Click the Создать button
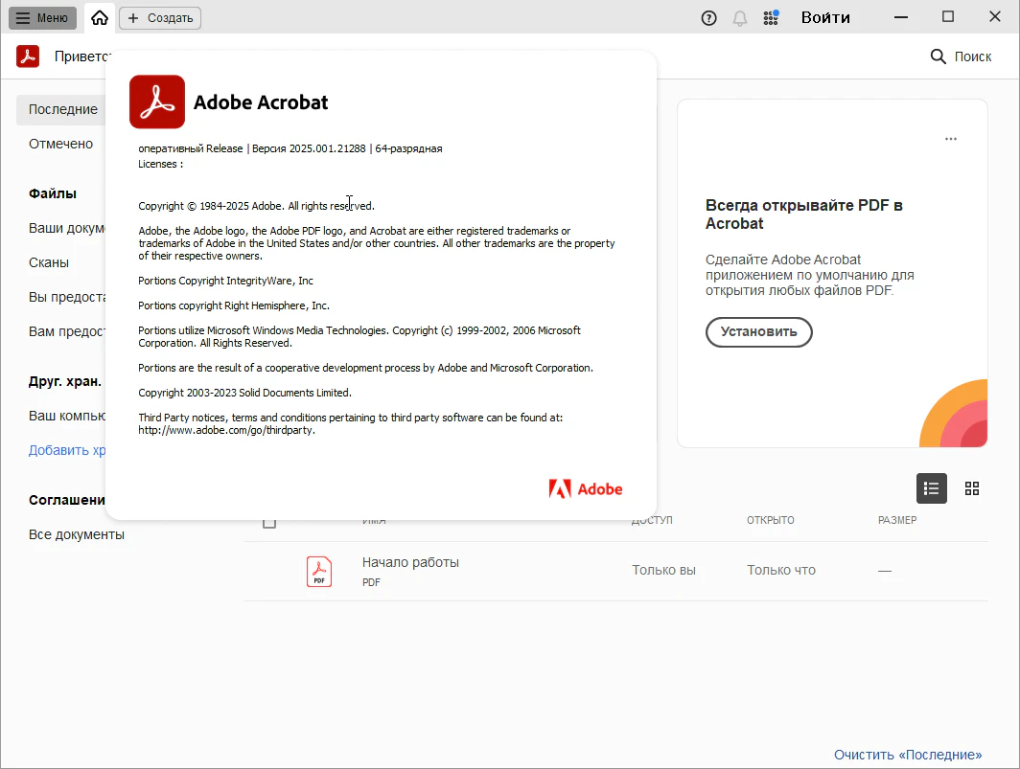 [x=160, y=17]
